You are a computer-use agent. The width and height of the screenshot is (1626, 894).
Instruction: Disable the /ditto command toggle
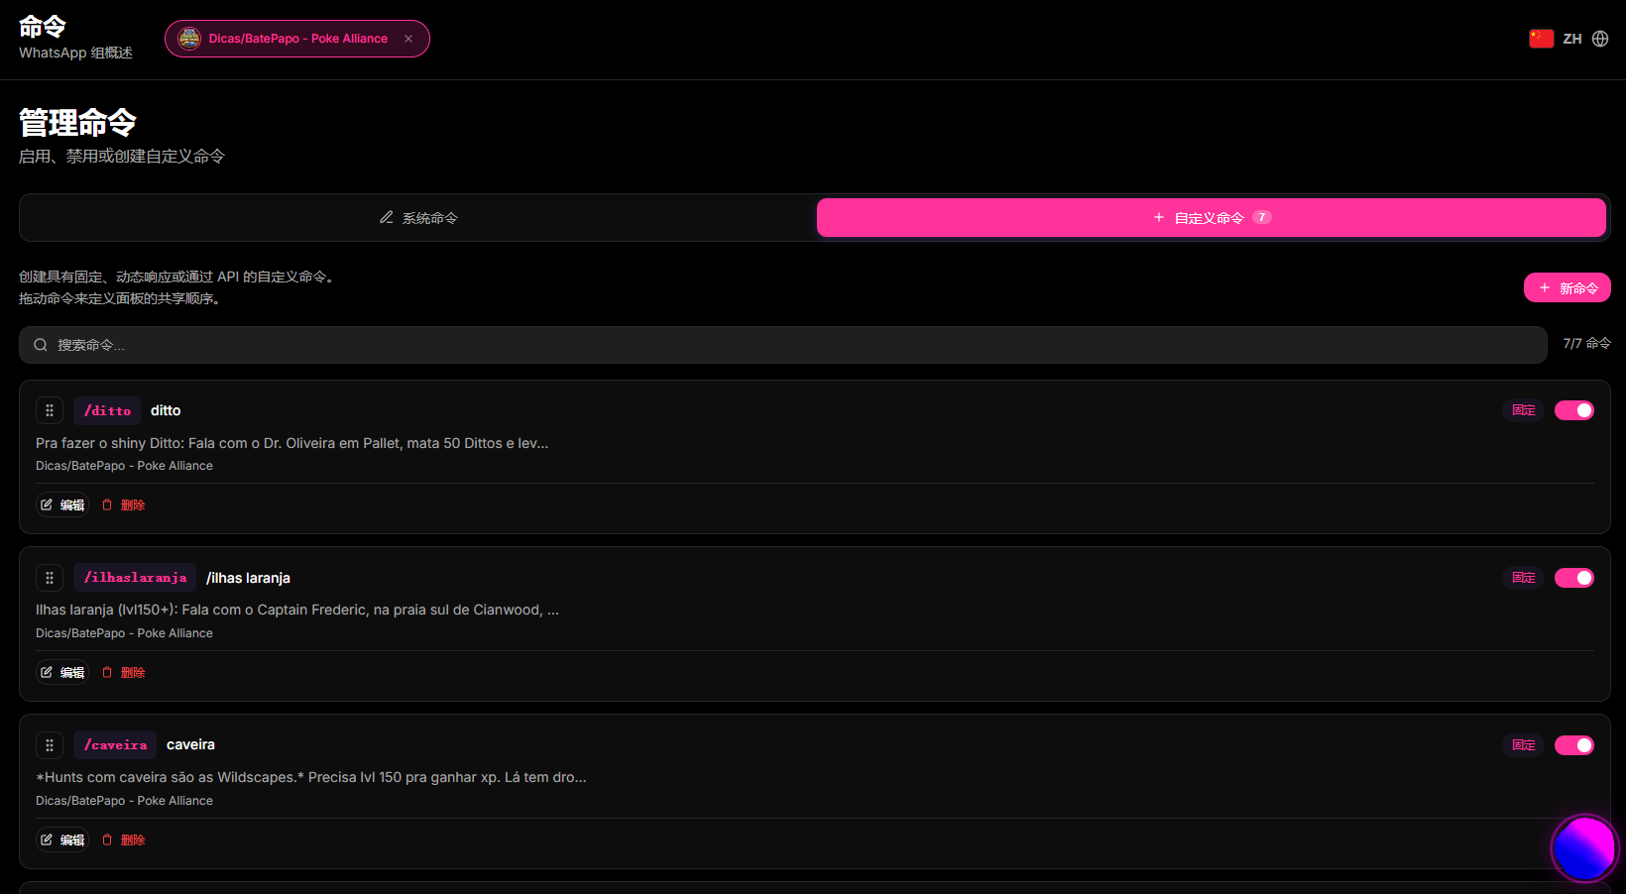(1574, 410)
